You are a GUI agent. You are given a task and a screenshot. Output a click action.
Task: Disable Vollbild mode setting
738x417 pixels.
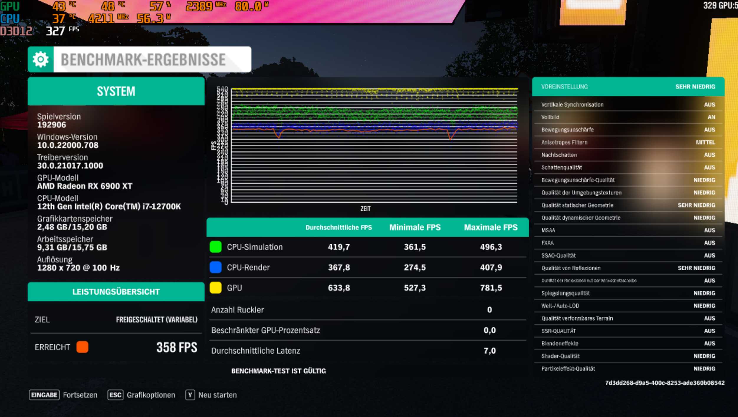pyautogui.click(x=628, y=117)
